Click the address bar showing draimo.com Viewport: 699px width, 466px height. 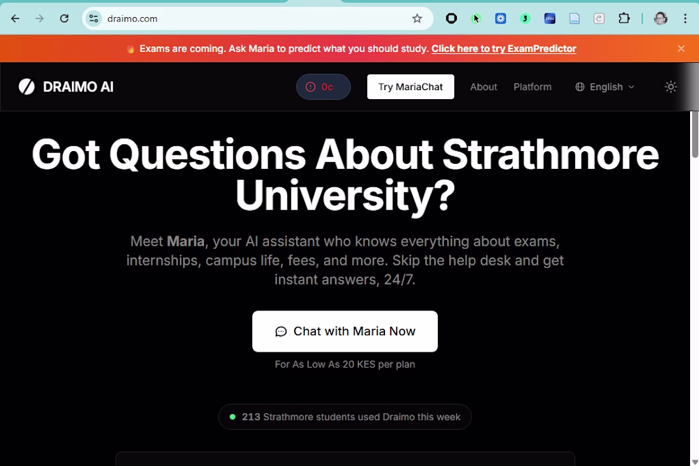pyautogui.click(x=257, y=18)
